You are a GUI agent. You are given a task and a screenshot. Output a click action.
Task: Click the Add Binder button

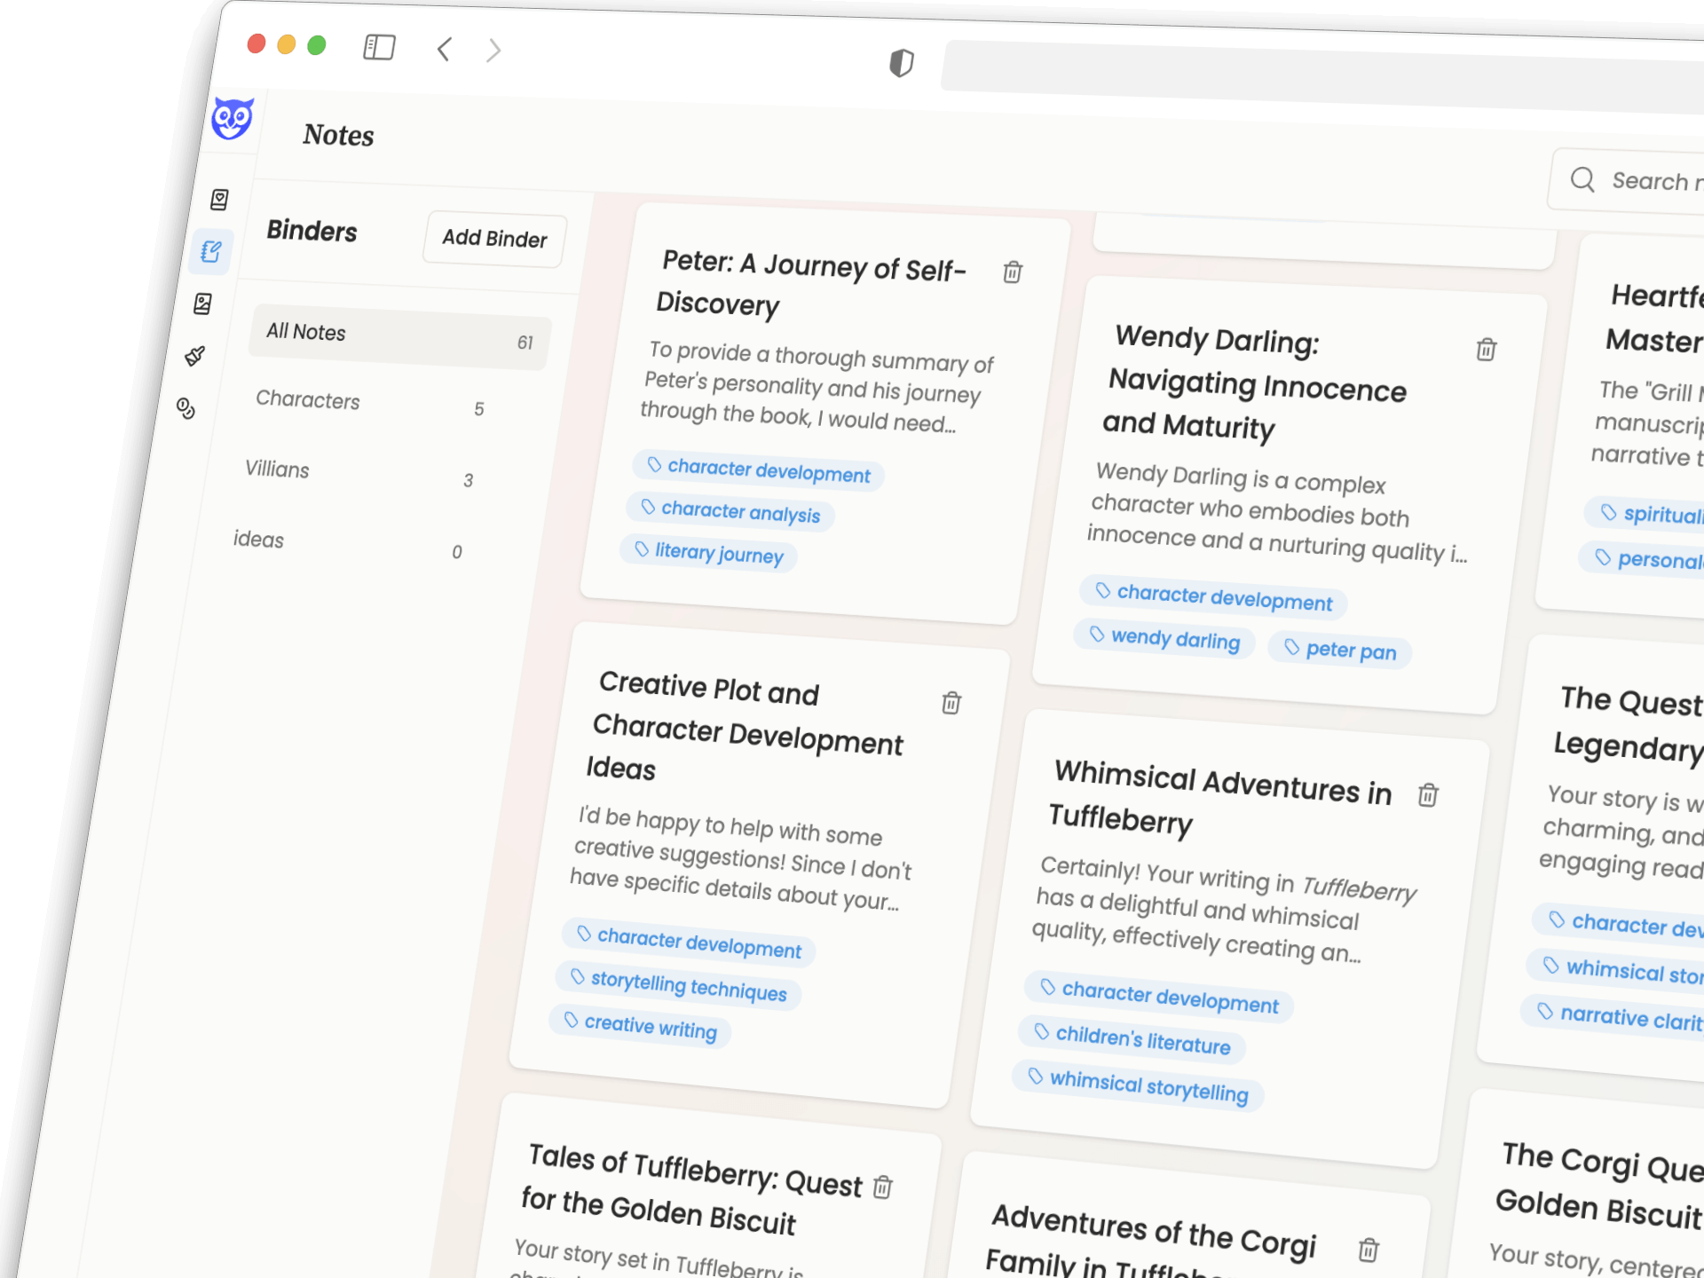pos(495,239)
